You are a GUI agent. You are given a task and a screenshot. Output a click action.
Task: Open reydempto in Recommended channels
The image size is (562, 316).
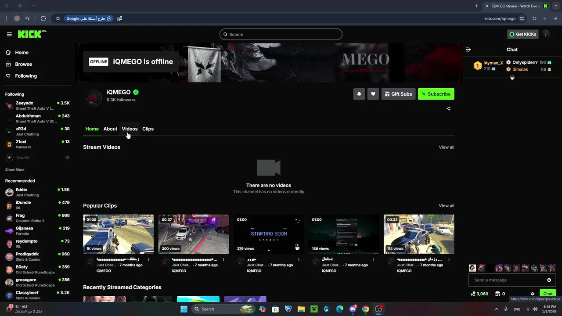[37, 244]
